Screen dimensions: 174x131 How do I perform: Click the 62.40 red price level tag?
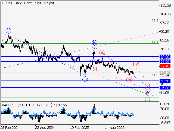tap(165, 66)
